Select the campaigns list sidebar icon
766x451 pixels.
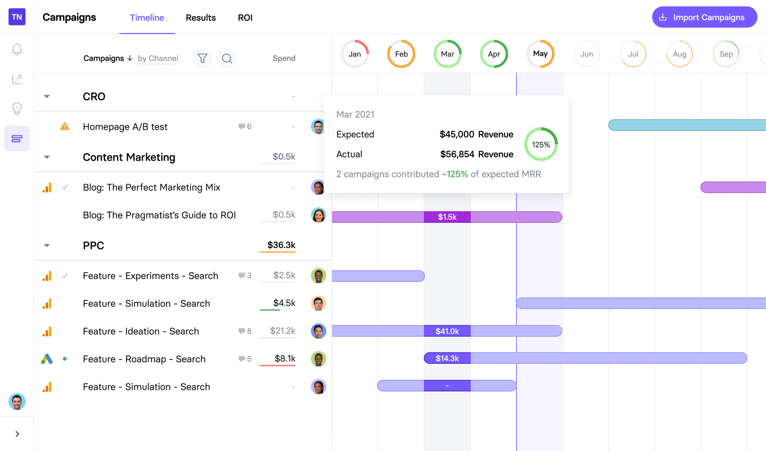tap(17, 138)
